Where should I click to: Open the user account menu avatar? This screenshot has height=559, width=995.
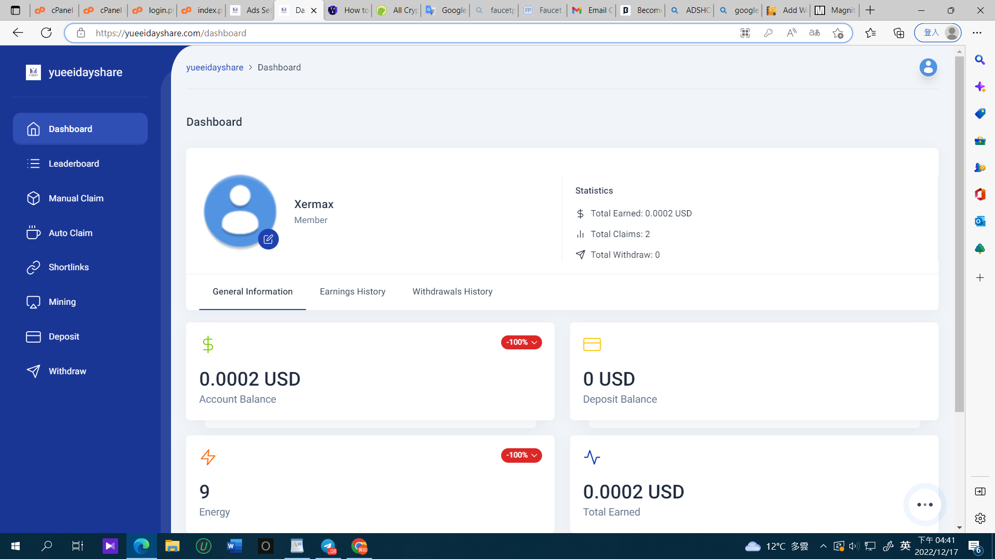pos(928,67)
